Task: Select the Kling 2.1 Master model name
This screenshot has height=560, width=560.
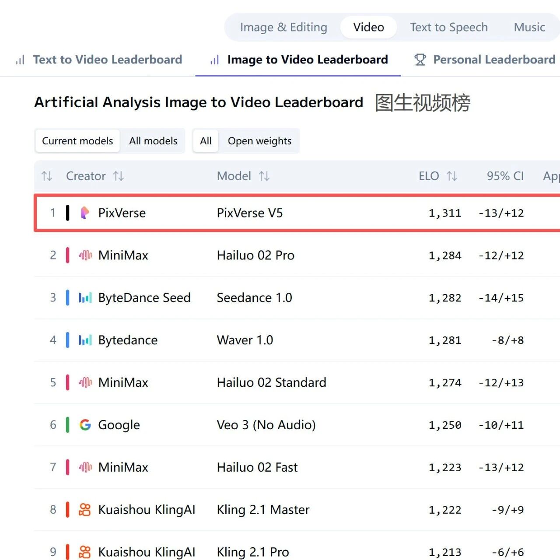Action: [x=263, y=510]
